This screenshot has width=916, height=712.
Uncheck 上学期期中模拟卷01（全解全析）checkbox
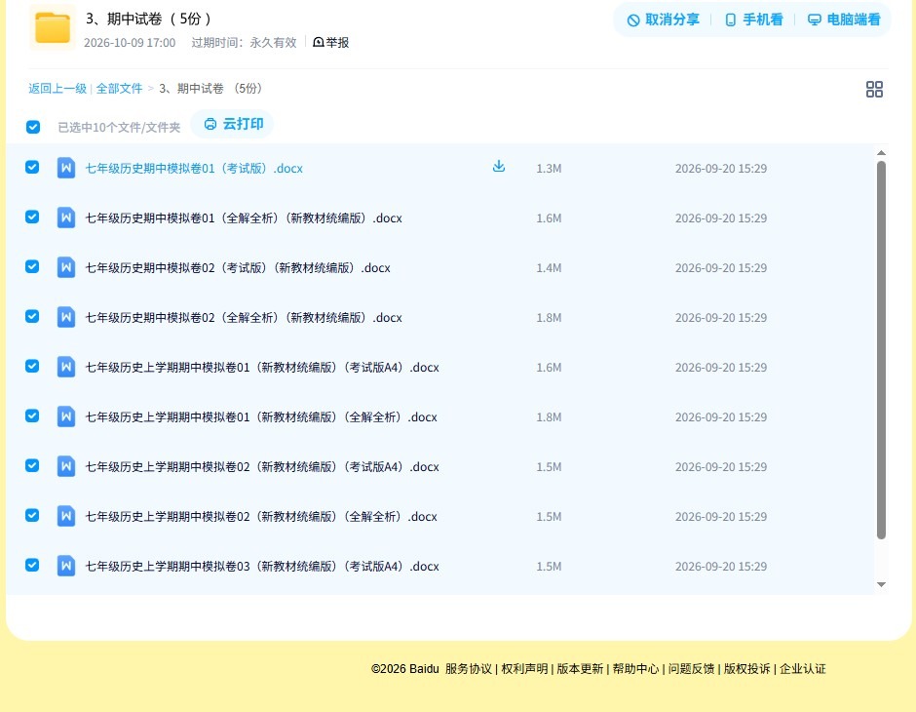pos(32,415)
